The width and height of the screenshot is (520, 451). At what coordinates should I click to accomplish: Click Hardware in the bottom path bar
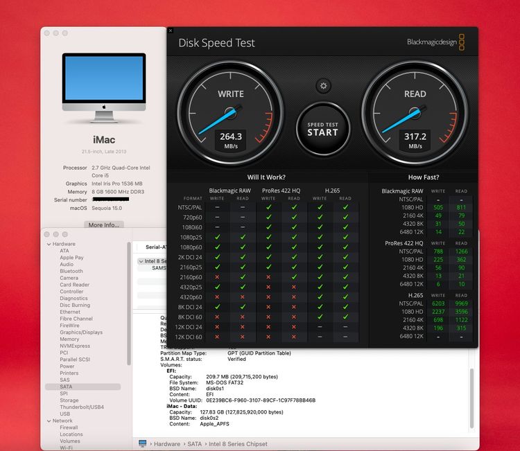click(167, 443)
